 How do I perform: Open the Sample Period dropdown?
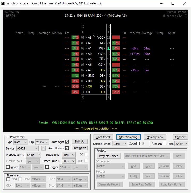click(x=119, y=144)
